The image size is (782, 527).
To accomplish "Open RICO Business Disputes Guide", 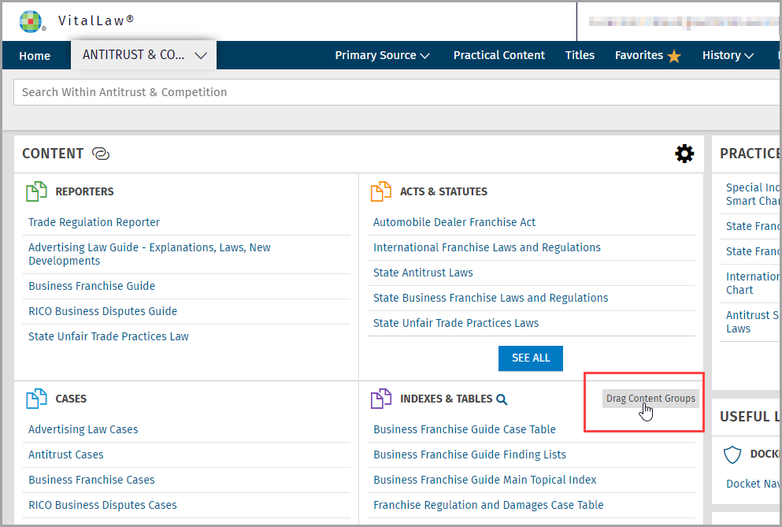I will tap(102, 311).
